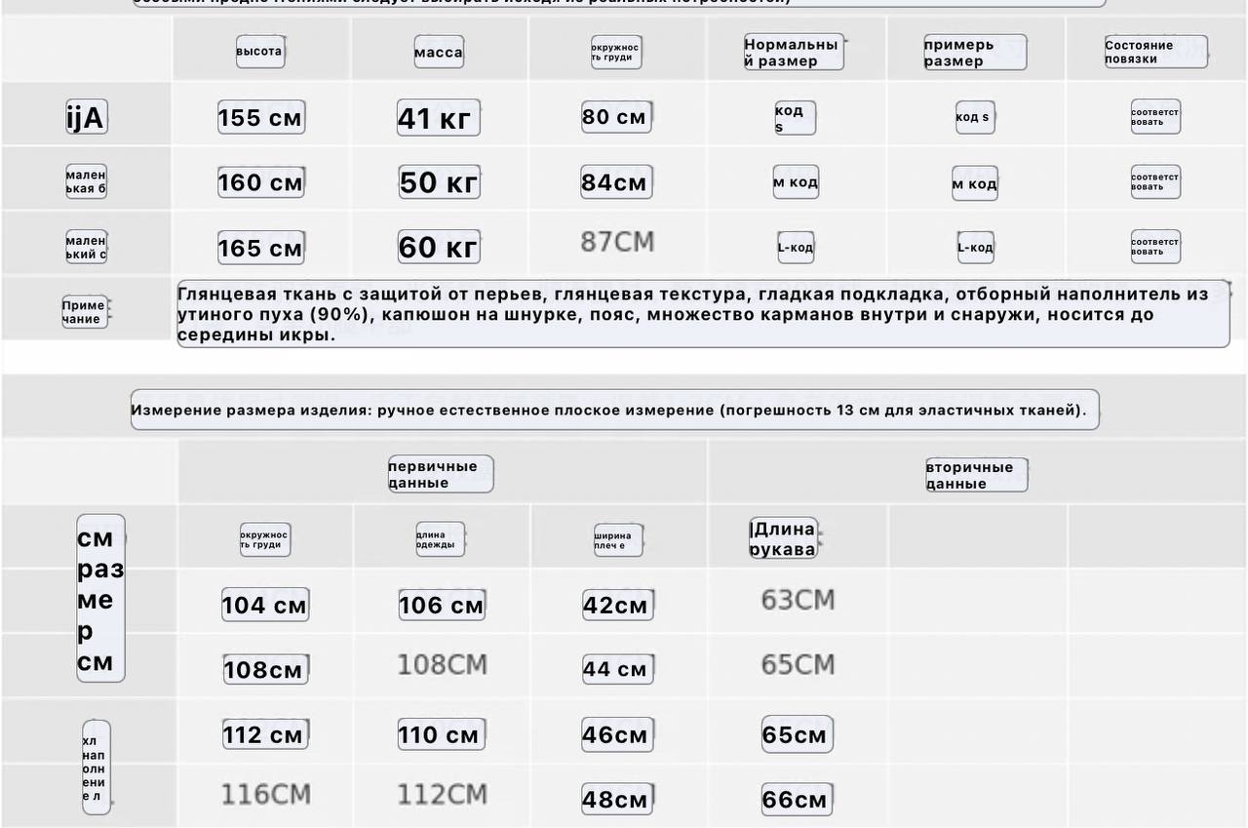
Task: Click 'м код' under Нормальный размер column
Action: pyautogui.click(x=796, y=182)
